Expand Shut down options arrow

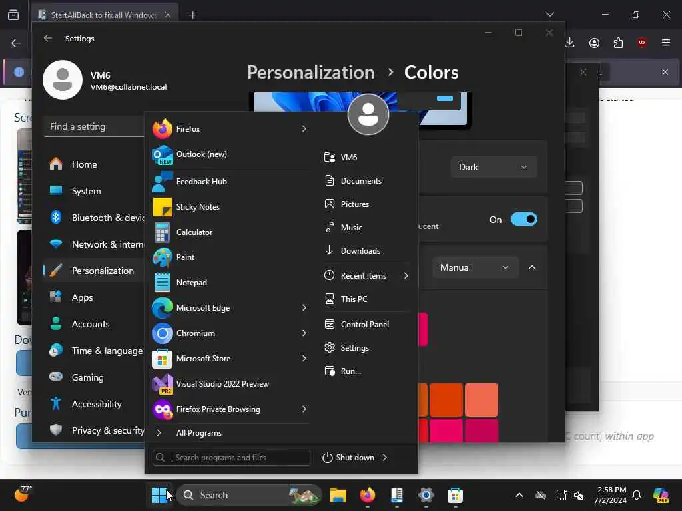(384, 458)
